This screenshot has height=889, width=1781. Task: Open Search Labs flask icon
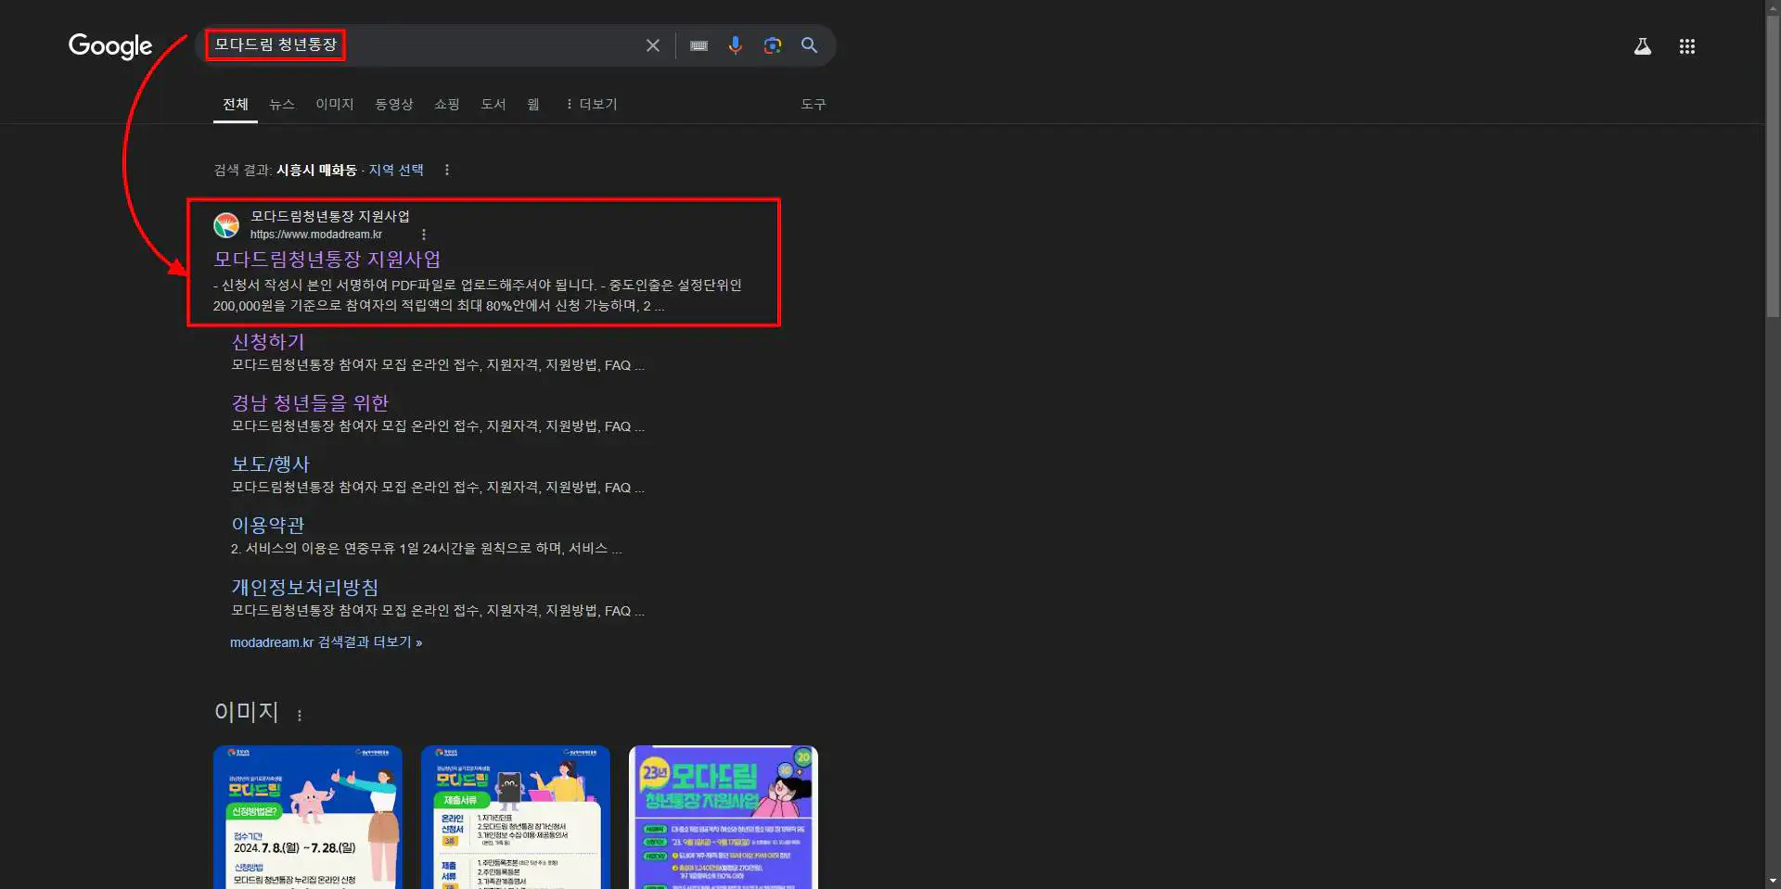(x=1642, y=46)
